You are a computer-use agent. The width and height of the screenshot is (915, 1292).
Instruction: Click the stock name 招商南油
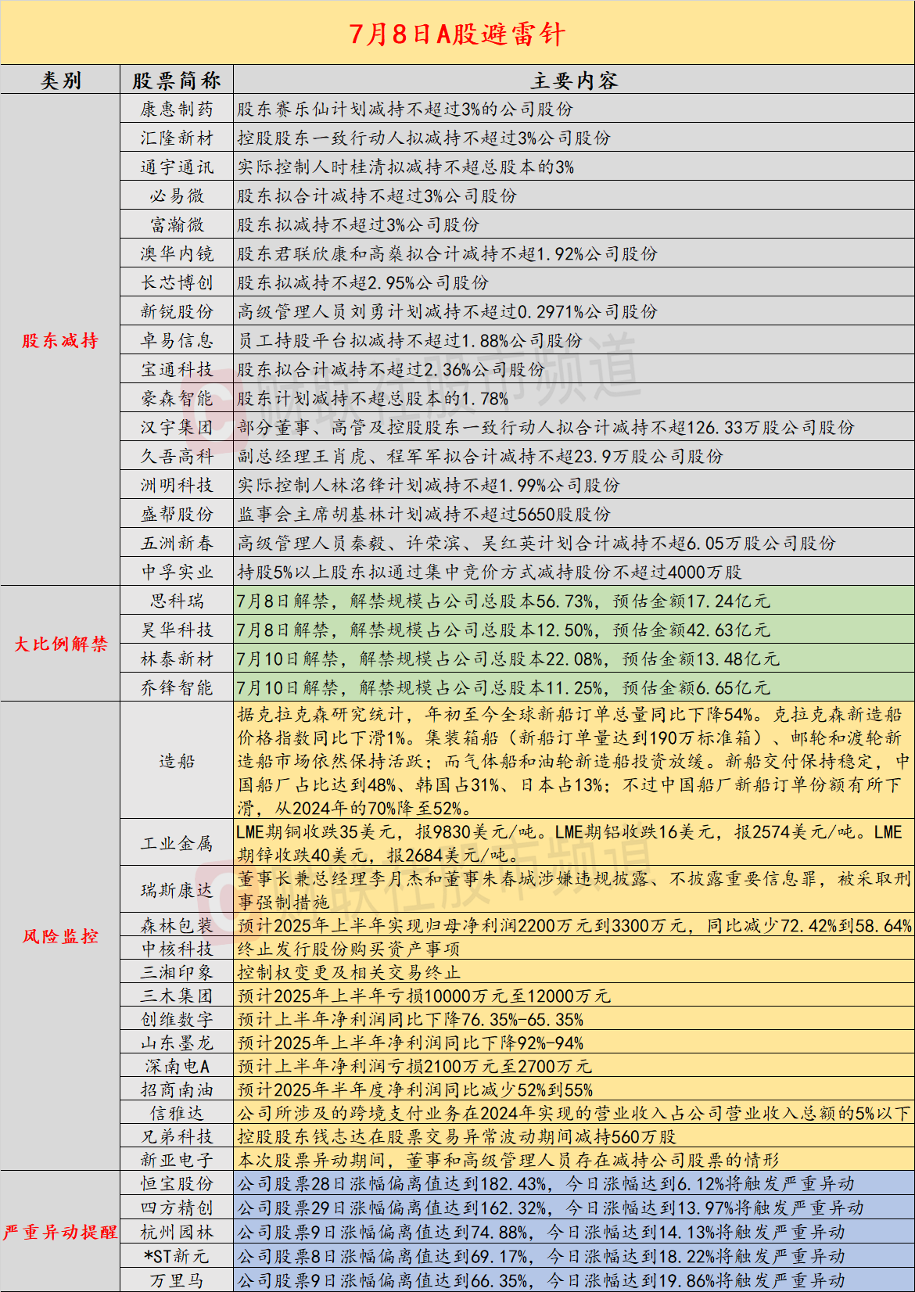[177, 1089]
